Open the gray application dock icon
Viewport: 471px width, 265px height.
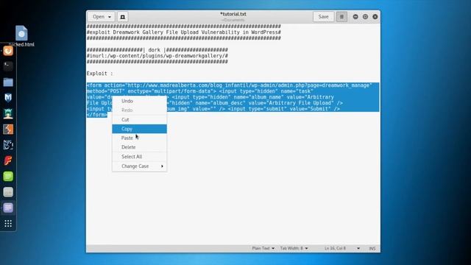(x=8, y=192)
